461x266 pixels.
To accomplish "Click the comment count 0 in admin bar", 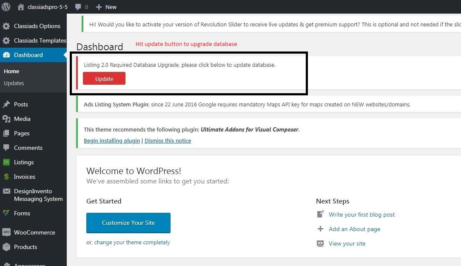I will (x=86, y=7).
